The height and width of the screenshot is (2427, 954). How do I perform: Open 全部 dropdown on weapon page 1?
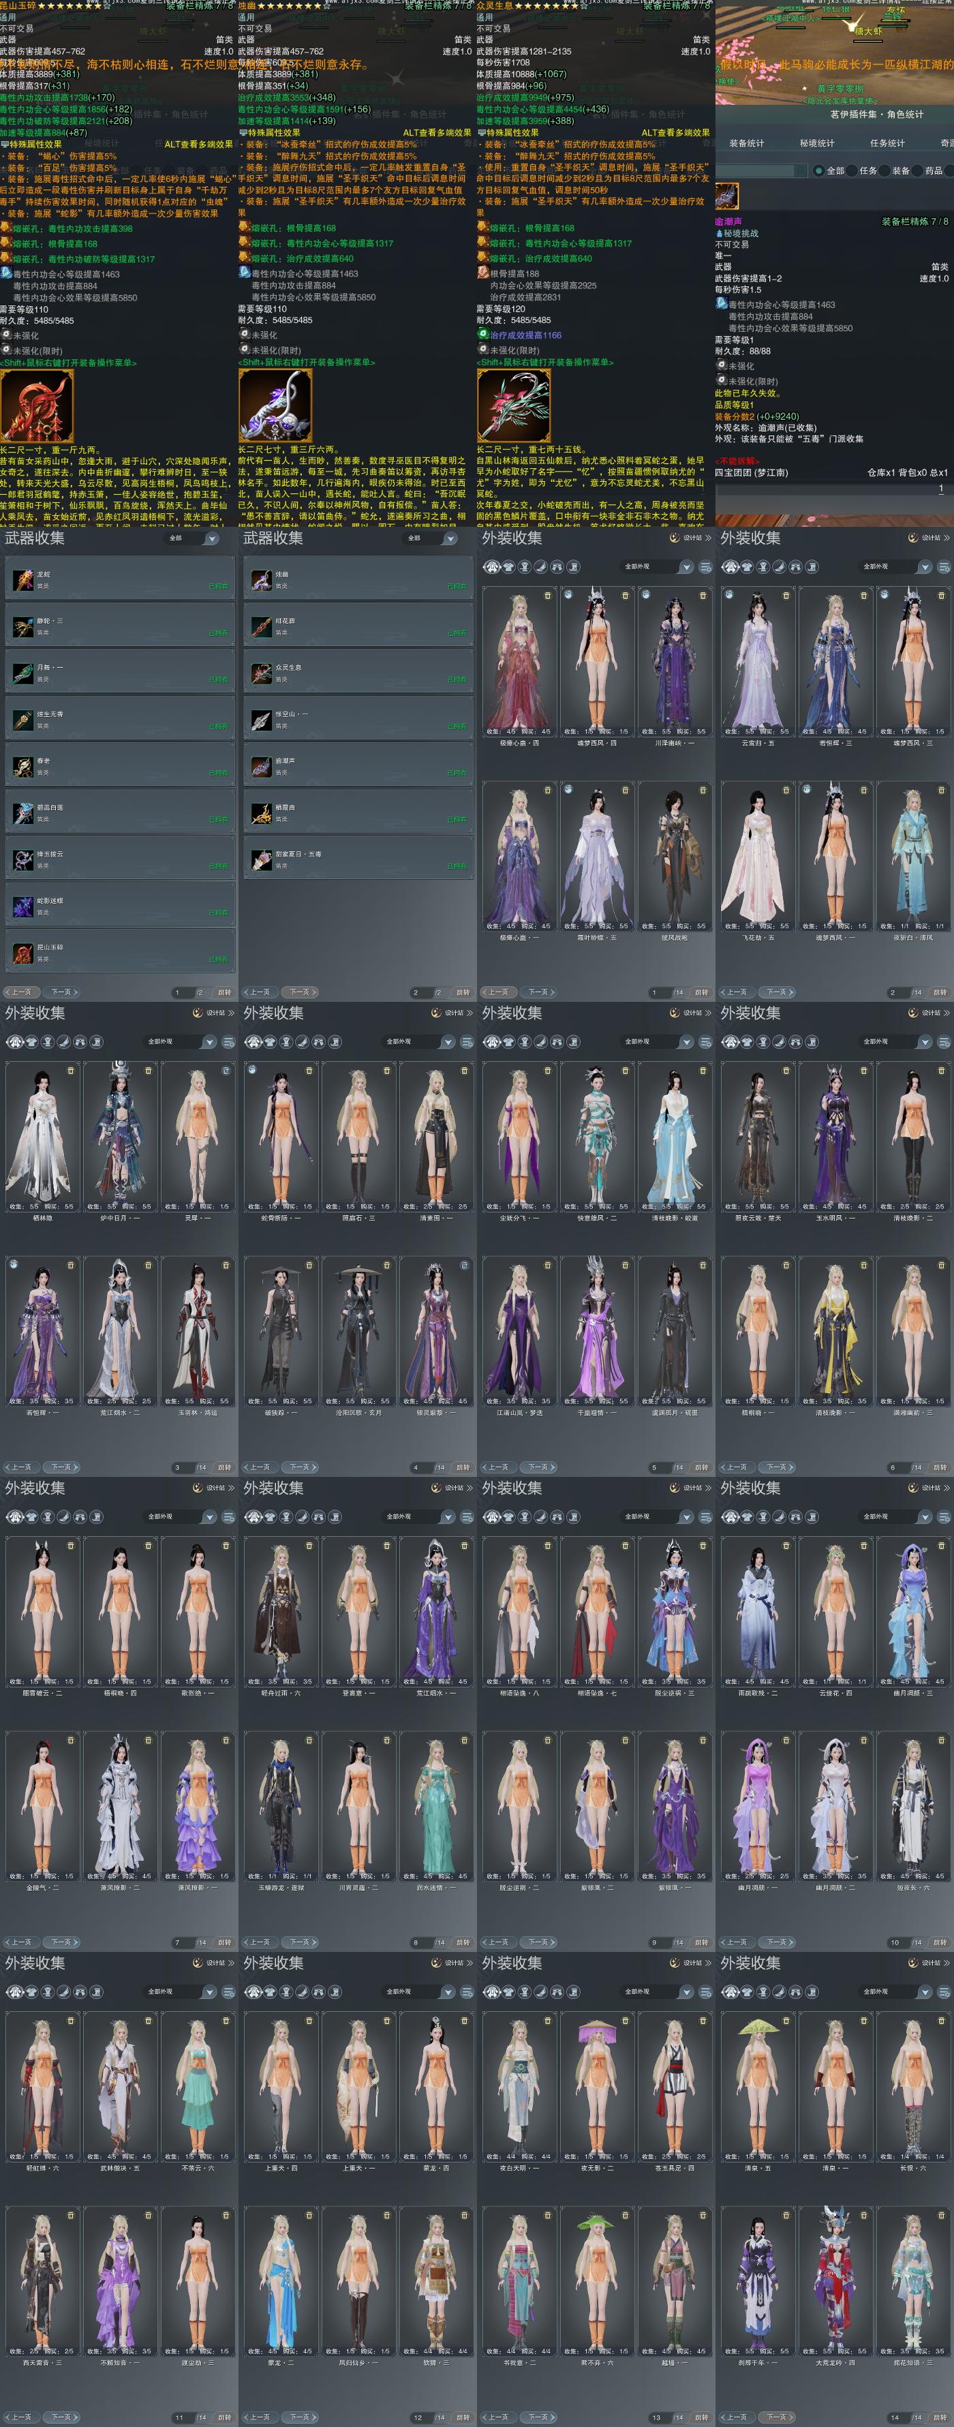[x=192, y=538]
